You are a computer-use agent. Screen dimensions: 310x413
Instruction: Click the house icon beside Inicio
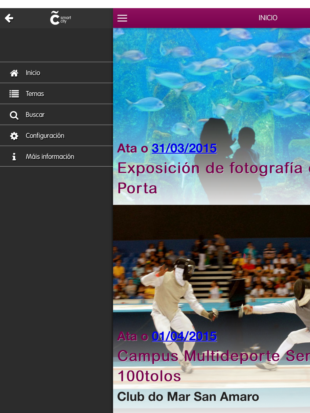coord(14,73)
